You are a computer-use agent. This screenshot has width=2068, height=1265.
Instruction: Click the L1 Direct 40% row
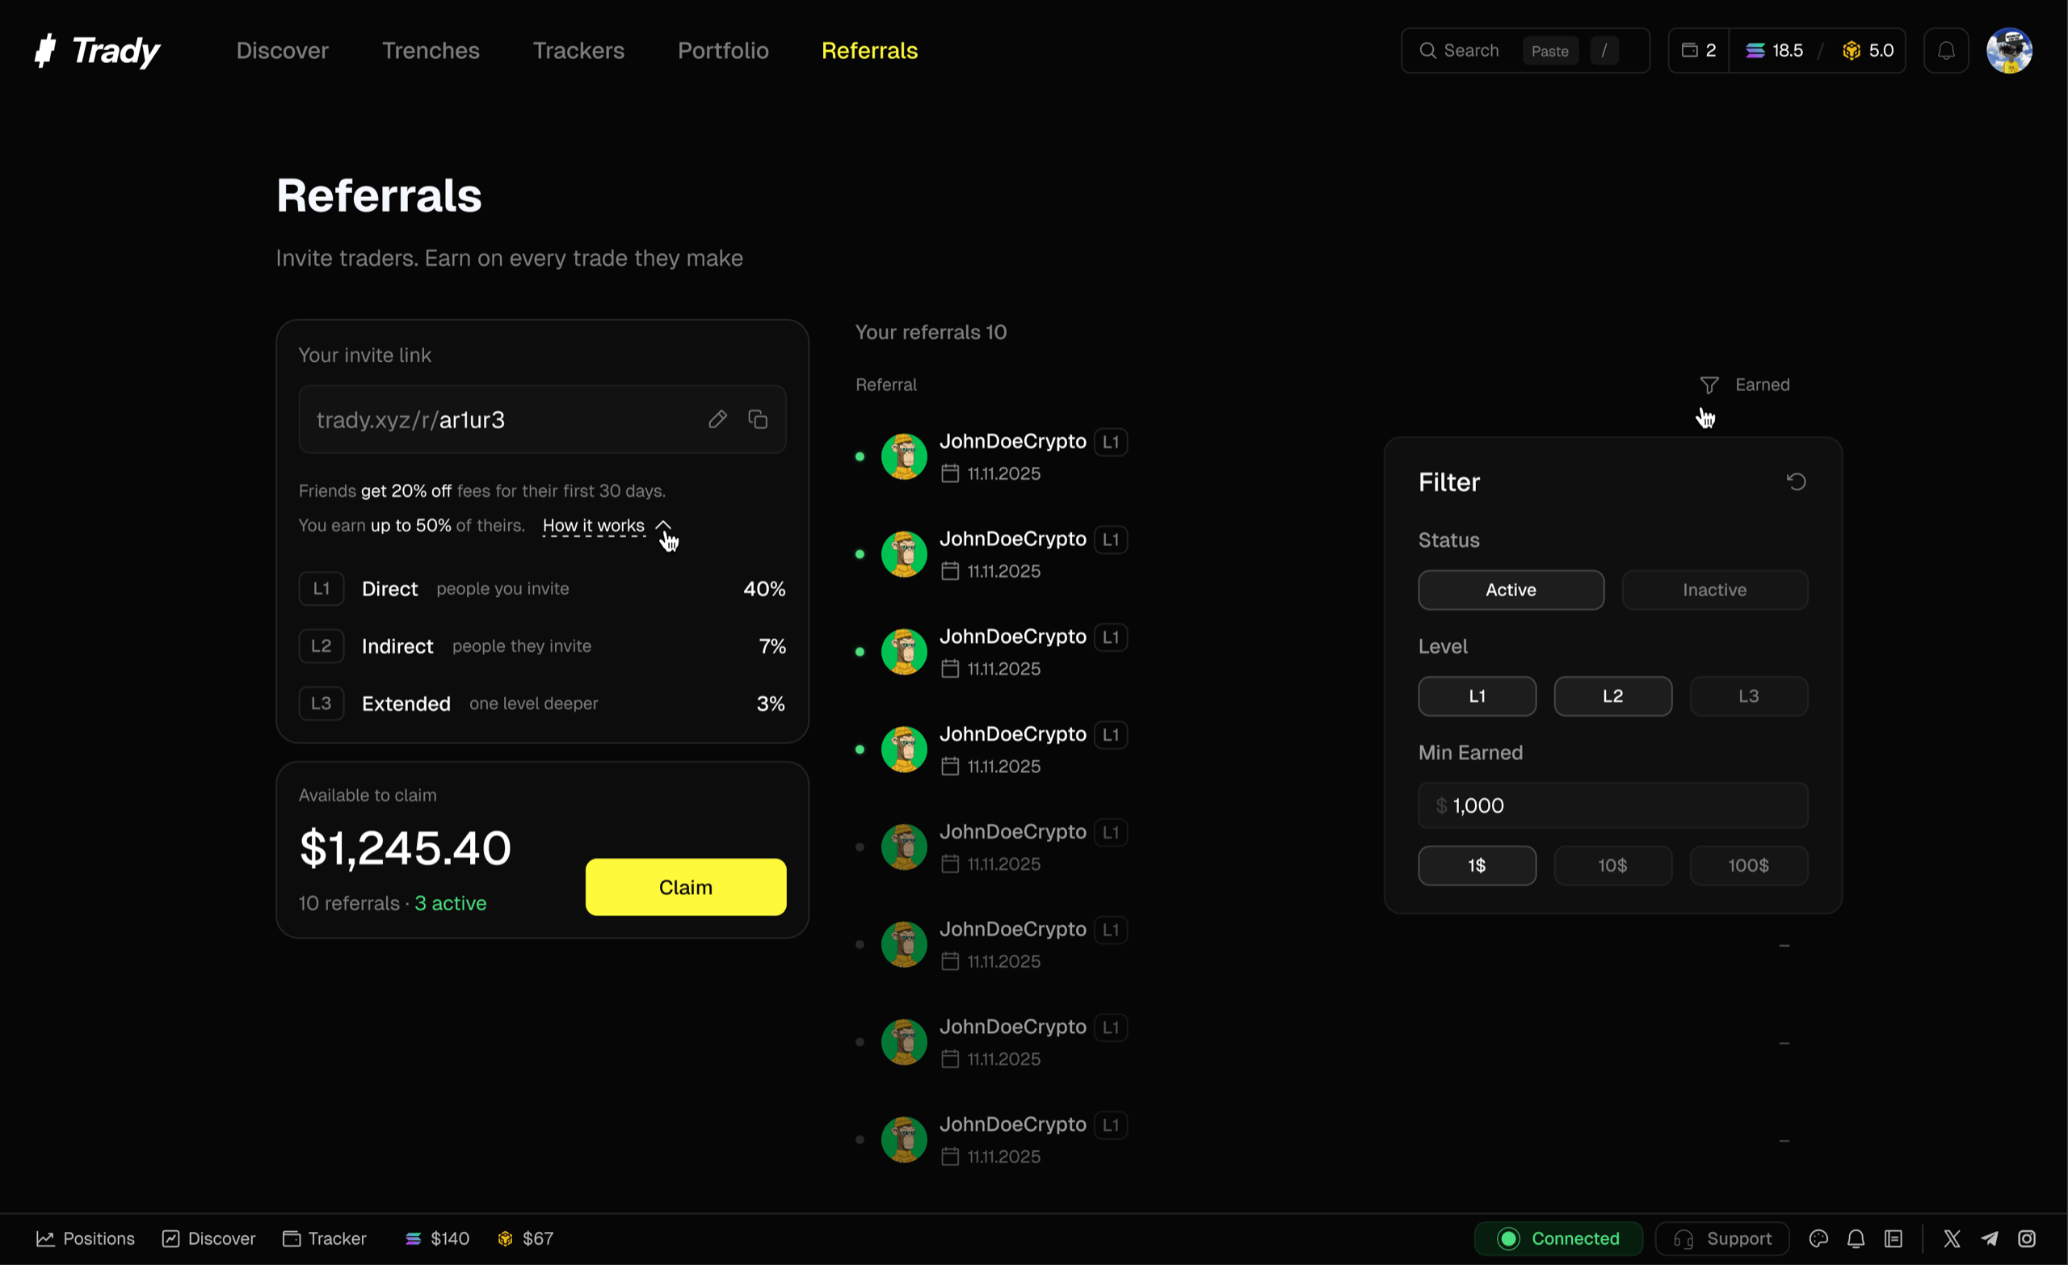tap(542, 588)
